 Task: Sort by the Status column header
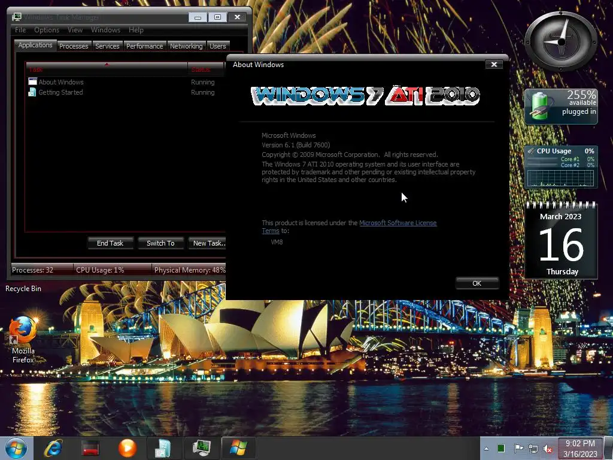tap(206, 69)
